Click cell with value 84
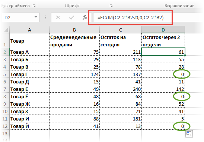The height and width of the screenshot is (142, 204). pyautogui.click(x=121, y=104)
